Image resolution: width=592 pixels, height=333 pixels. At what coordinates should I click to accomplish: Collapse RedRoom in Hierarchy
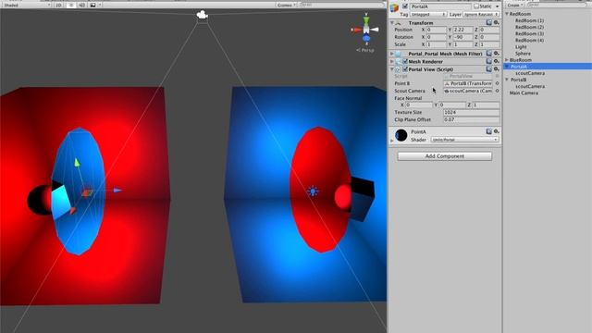point(507,14)
